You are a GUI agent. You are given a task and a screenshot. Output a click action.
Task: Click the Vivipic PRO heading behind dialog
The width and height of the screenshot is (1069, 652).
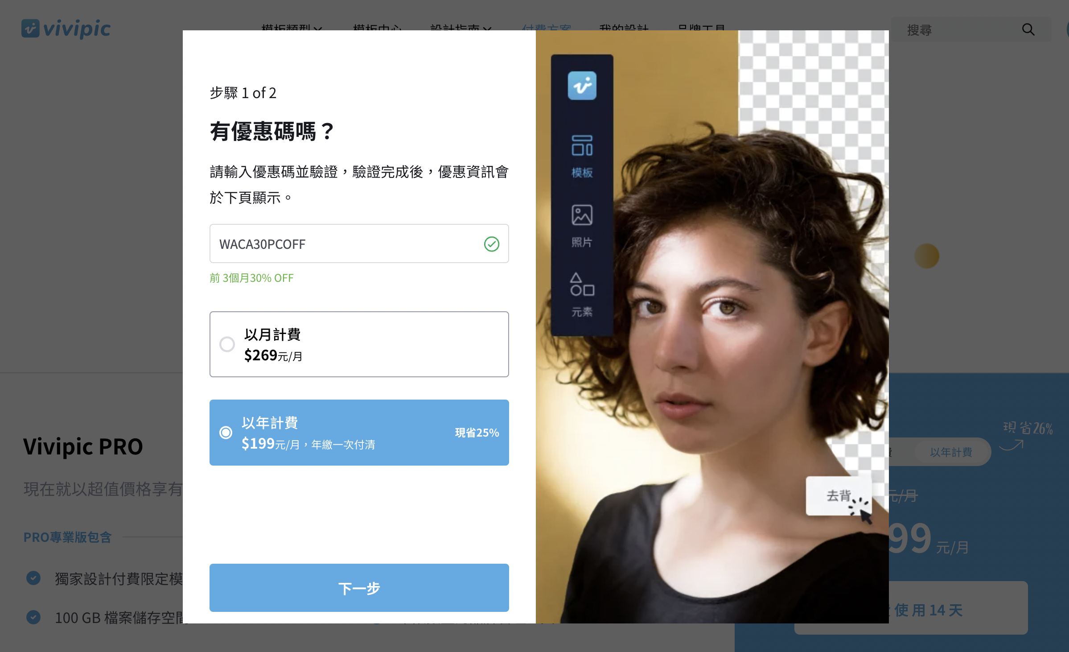[x=83, y=447]
